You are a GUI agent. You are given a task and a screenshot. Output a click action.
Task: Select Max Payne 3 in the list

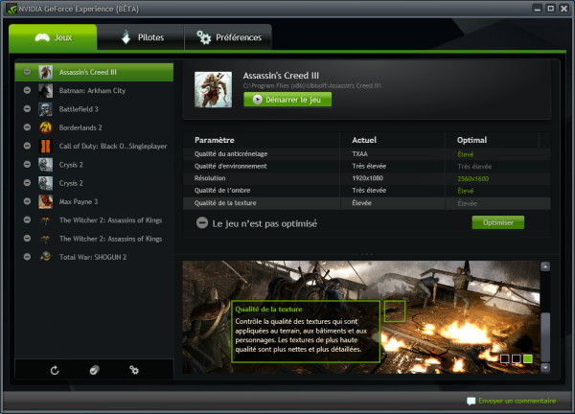[x=94, y=201]
